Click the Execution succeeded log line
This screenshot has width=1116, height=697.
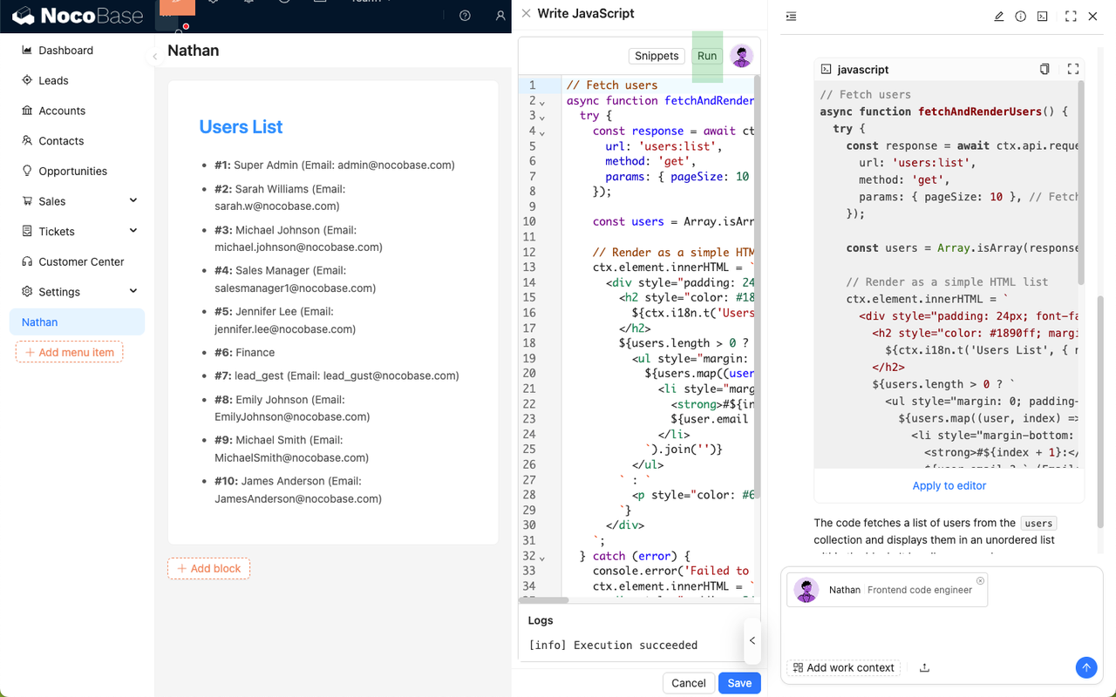click(x=613, y=646)
